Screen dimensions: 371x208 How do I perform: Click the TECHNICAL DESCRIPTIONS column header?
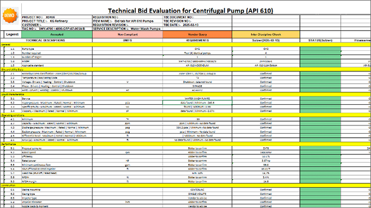[45, 40]
